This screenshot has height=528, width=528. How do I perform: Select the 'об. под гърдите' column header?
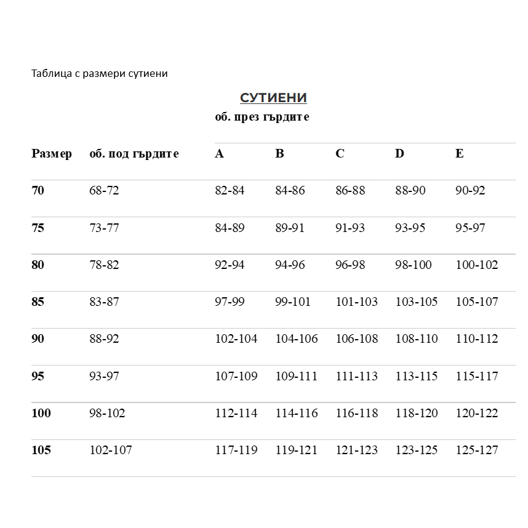[x=134, y=154]
